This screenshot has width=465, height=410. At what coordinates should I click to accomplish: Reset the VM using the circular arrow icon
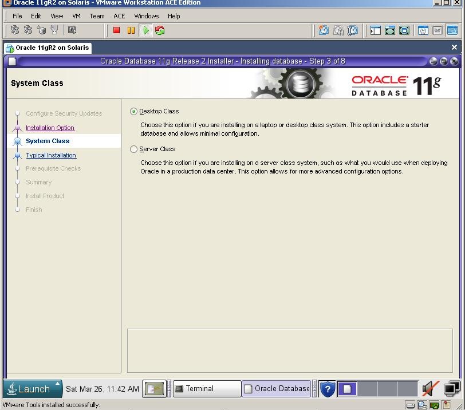(159, 30)
